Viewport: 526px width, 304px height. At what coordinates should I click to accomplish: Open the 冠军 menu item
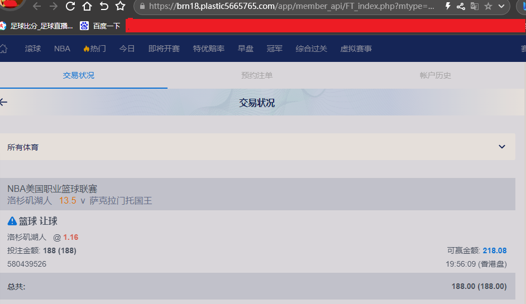point(274,49)
